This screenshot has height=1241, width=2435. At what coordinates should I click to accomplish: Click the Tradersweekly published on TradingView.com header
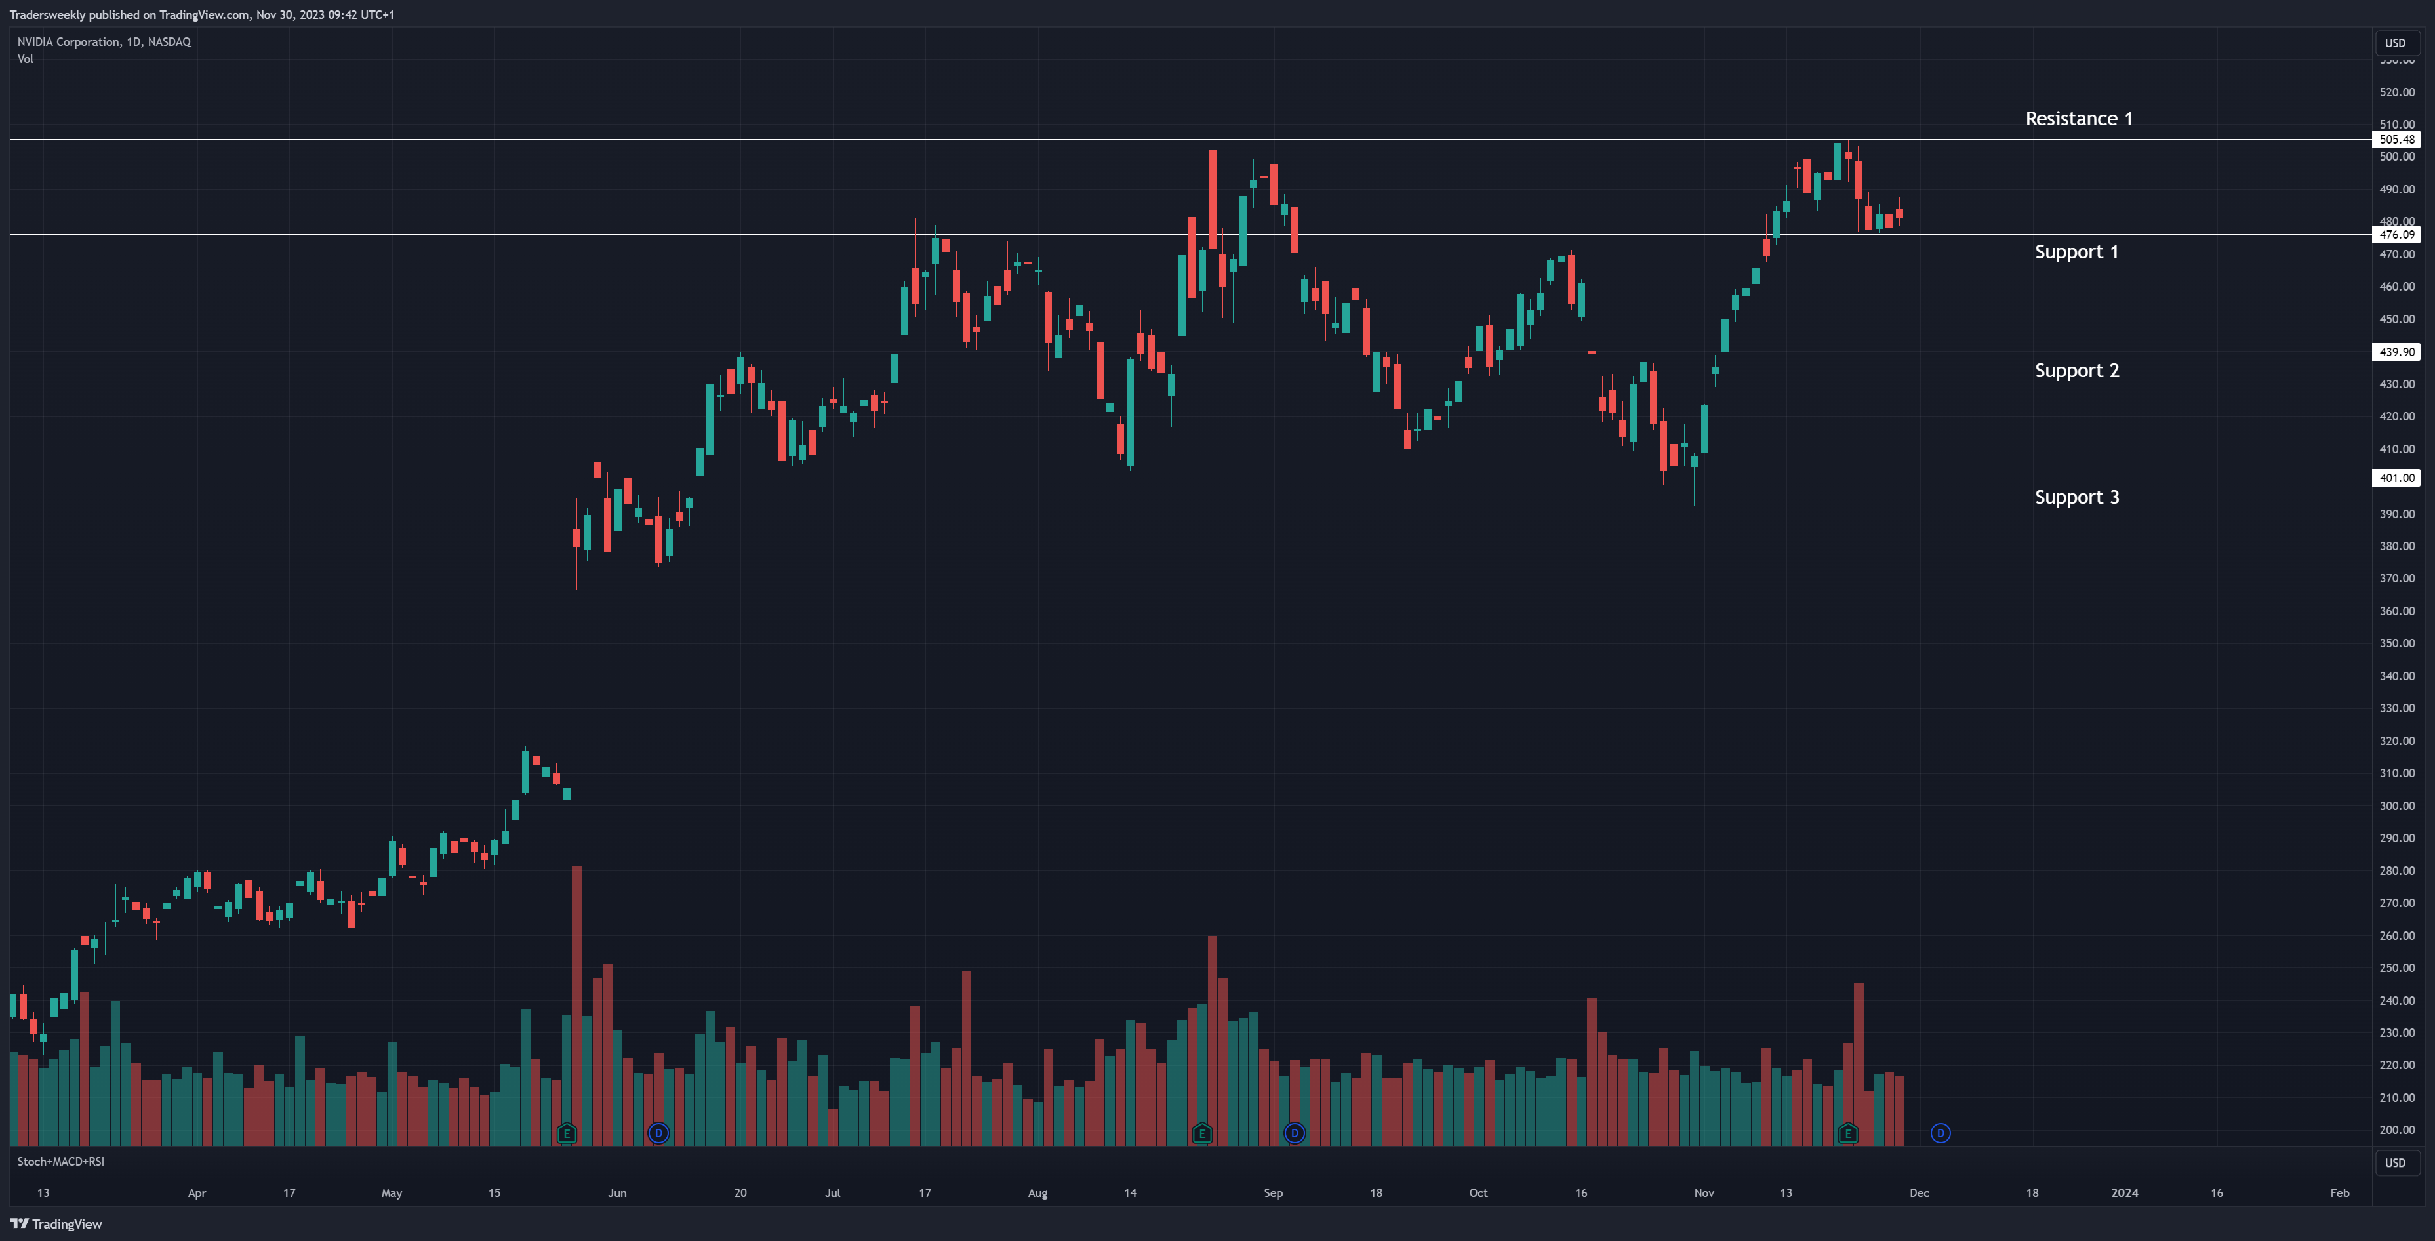201,14
